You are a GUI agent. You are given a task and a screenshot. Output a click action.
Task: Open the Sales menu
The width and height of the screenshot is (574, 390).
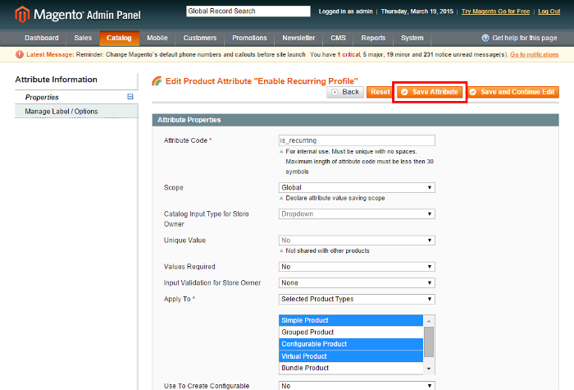coord(83,38)
